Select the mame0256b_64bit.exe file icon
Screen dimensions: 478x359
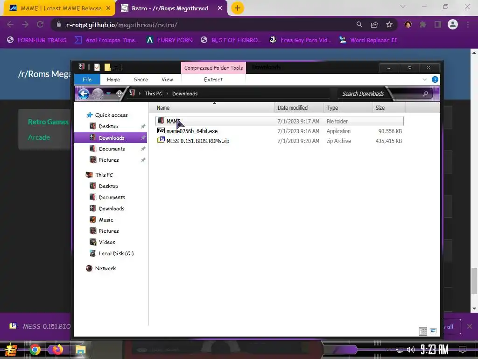coord(161,131)
